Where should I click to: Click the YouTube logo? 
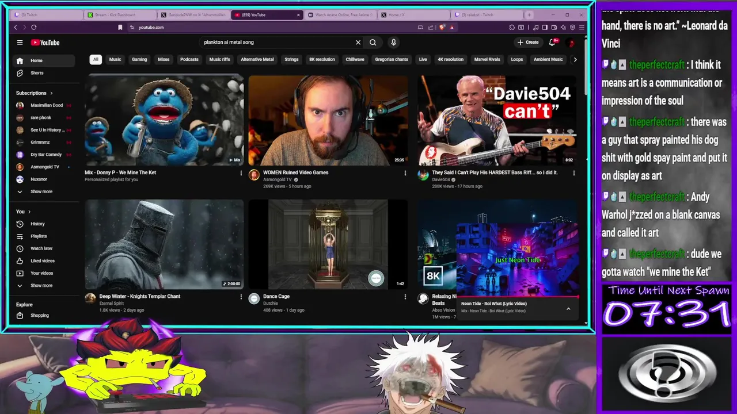tap(45, 43)
